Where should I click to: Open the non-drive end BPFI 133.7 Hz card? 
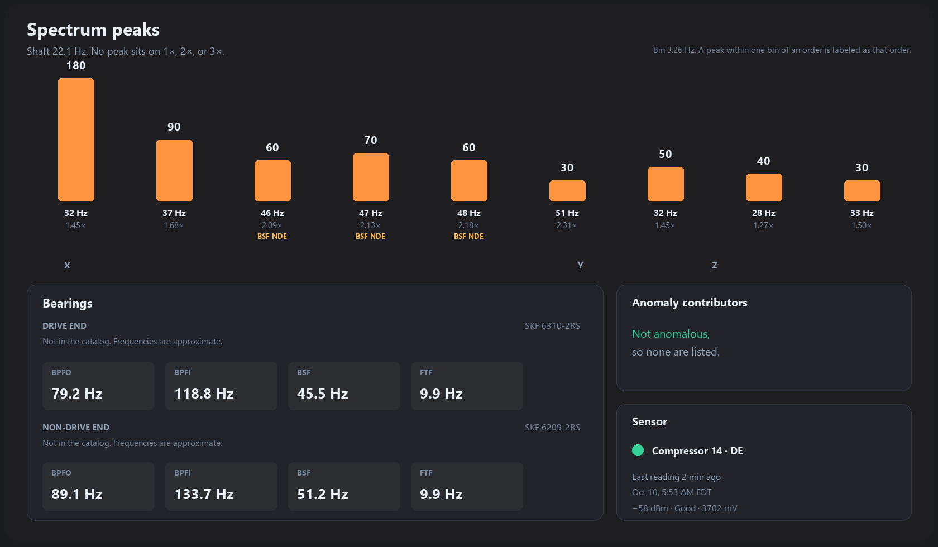point(221,486)
